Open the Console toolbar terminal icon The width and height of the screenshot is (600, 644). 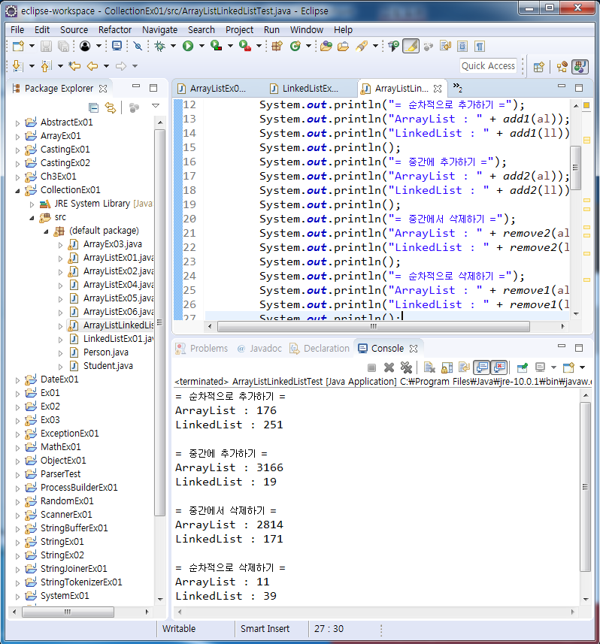point(117,46)
